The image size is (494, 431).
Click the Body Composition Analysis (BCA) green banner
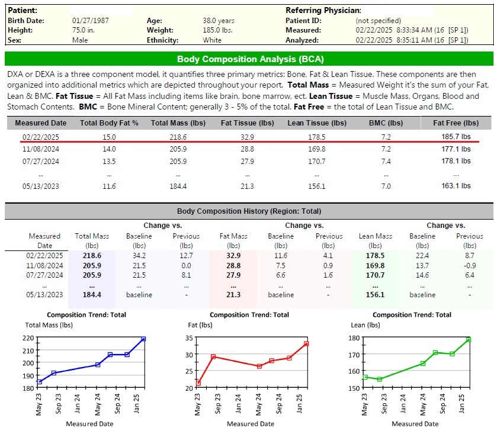[x=249, y=59]
